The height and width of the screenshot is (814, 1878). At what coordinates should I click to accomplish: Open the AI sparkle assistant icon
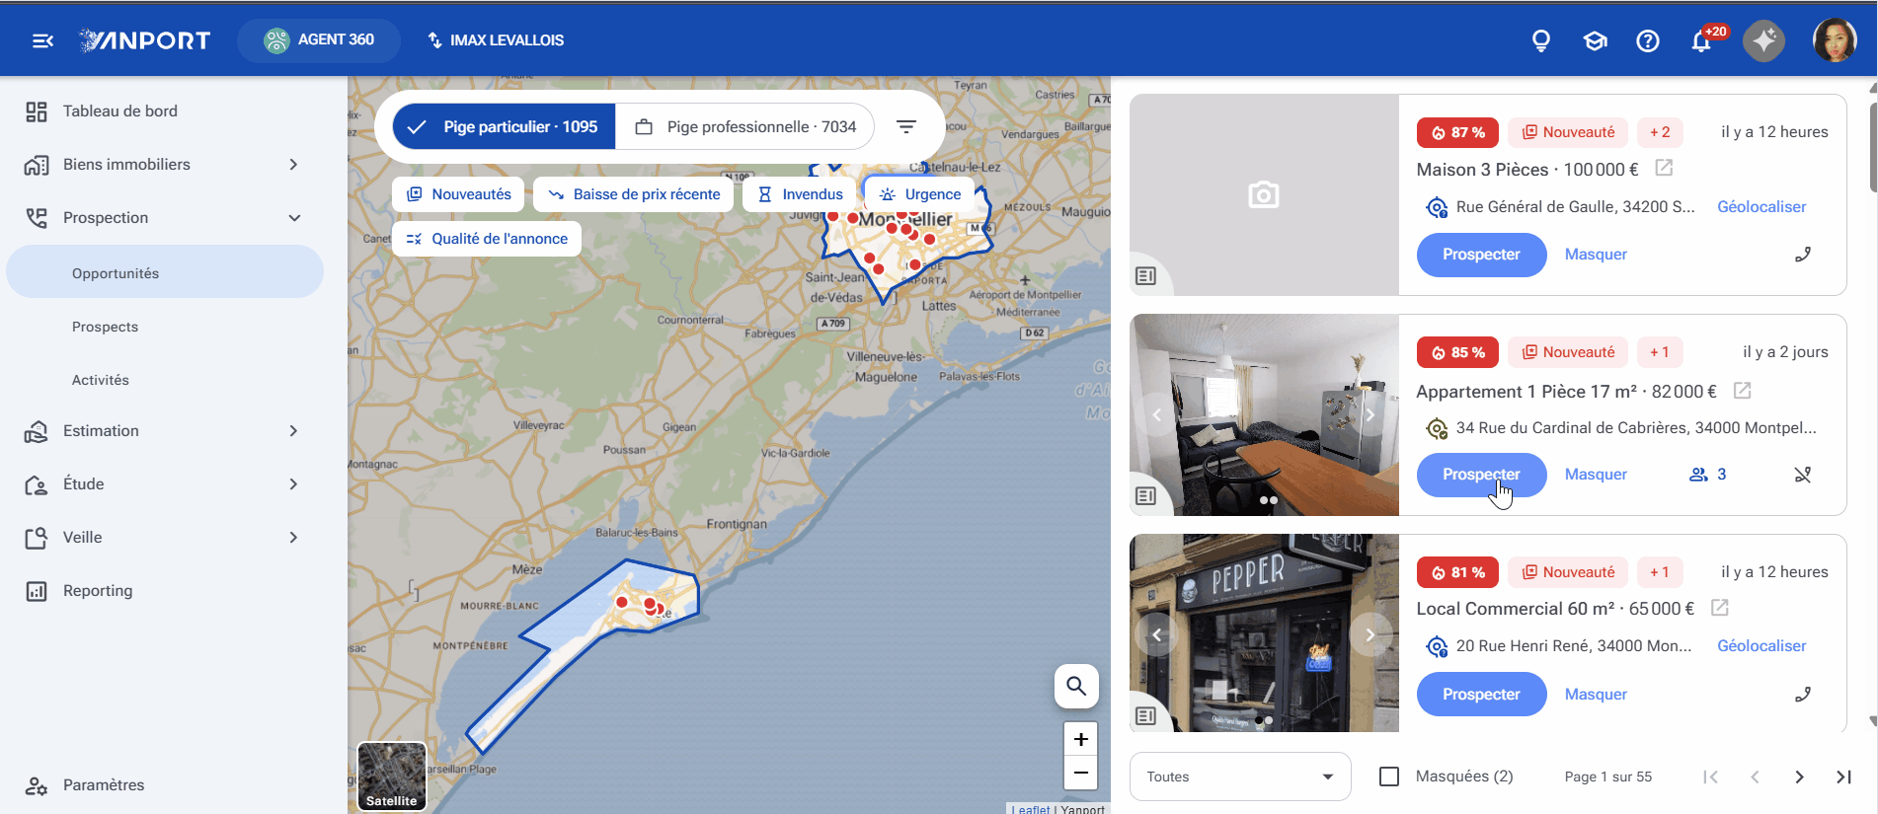1763,40
